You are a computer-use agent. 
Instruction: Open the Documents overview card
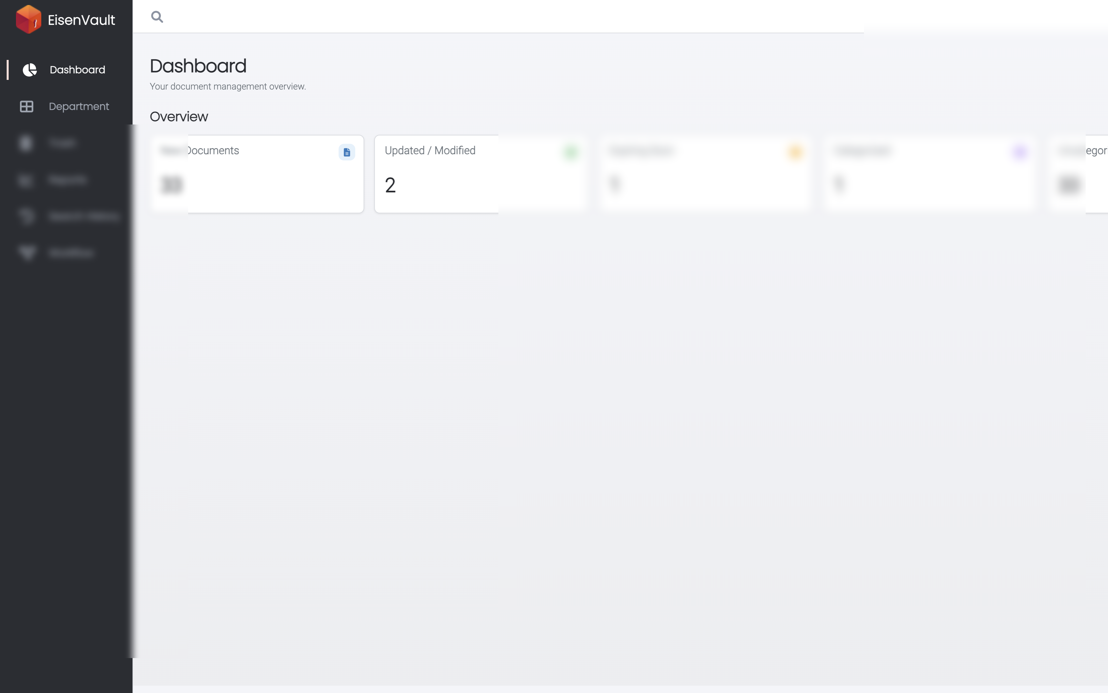(x=257, y=174)
